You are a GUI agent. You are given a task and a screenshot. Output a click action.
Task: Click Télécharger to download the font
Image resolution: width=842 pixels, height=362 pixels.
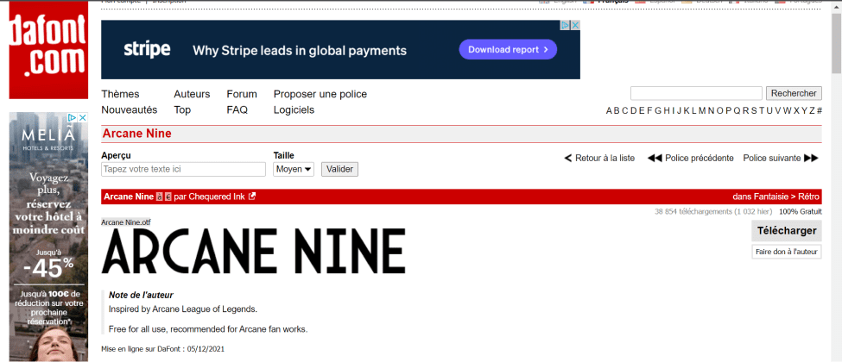pyautogui.click(x=787, y=231)
